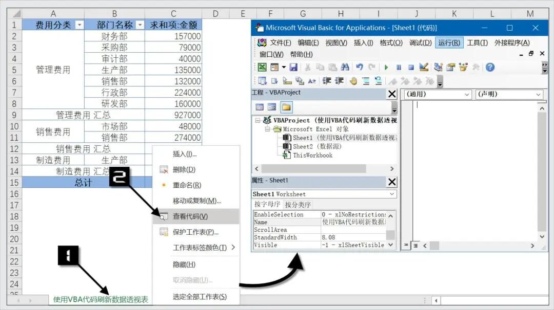The width and height of the screenshot is (554, 310).
Task: Expand the 工作表标签颜色 submenu arrow
Action: click(x=233, y=247)
